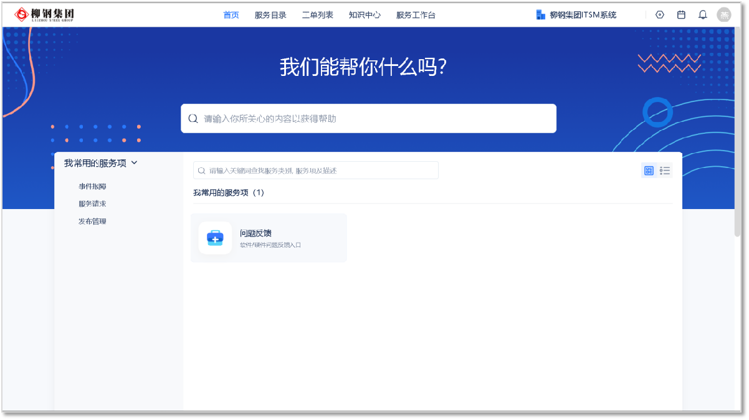Click the 柳钢集团ITSM系统 building icon
This screenshot has width=749, height=420.
point(540,15)
